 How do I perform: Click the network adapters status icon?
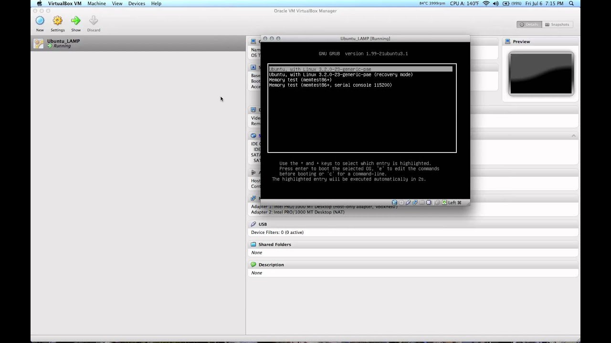[415, 202]
